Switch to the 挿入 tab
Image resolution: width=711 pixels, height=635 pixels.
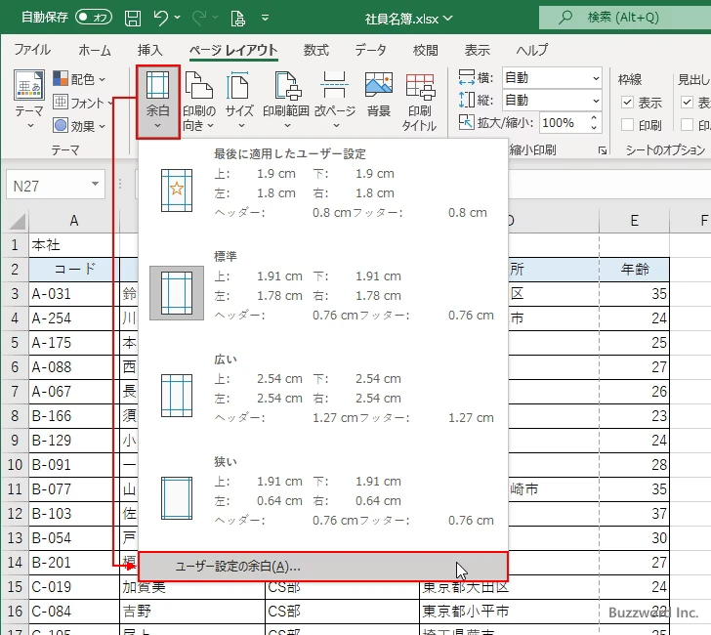tap(150, 50)
